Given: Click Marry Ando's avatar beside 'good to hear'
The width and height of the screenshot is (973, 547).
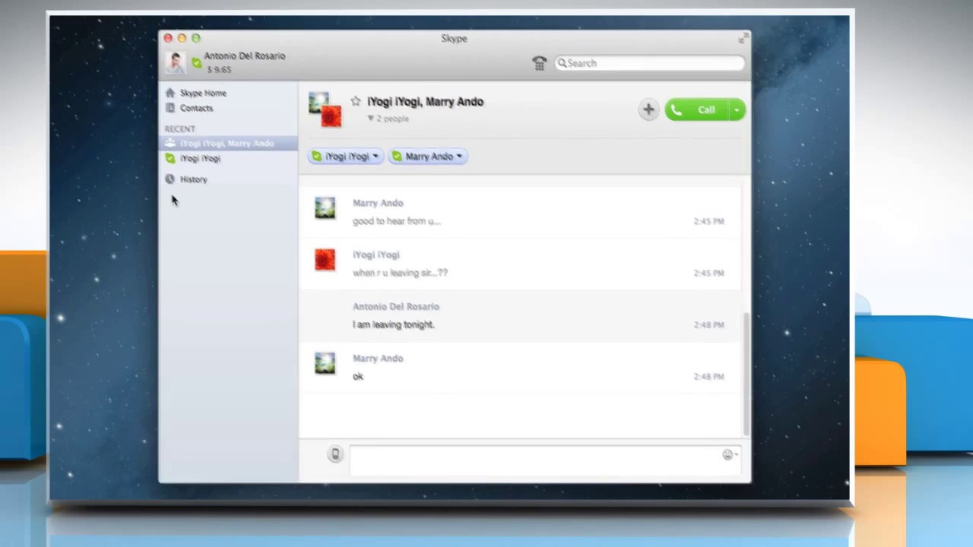Looking at the screenshot, I should coord(325,208).
